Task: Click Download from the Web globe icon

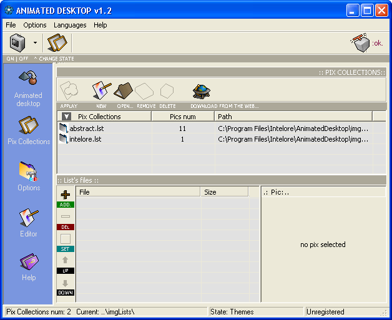Action: pos(201,92)
